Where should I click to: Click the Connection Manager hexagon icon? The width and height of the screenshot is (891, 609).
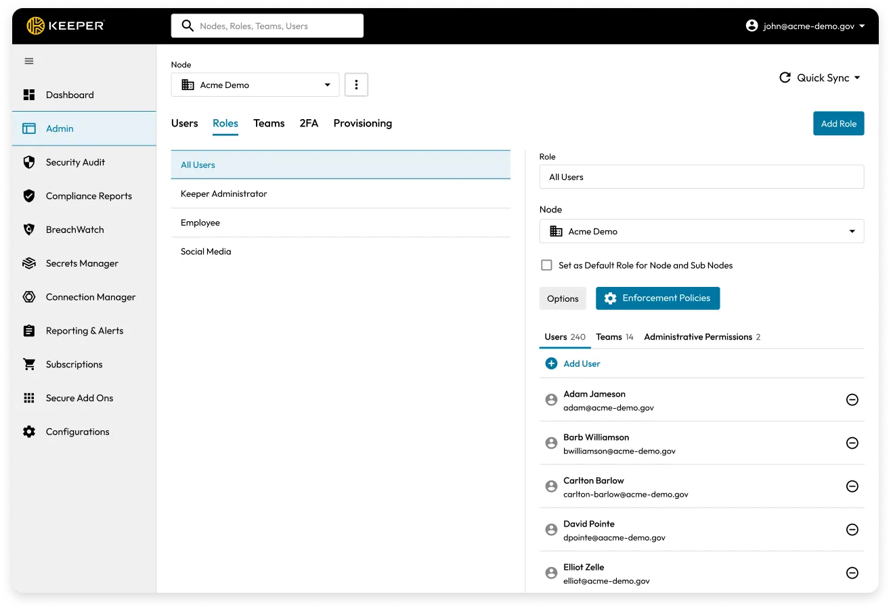point(29,297)
